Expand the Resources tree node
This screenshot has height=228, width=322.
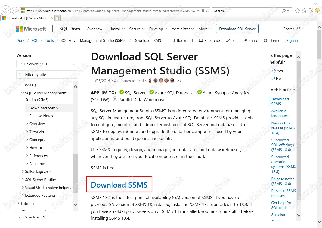[27, 164]
